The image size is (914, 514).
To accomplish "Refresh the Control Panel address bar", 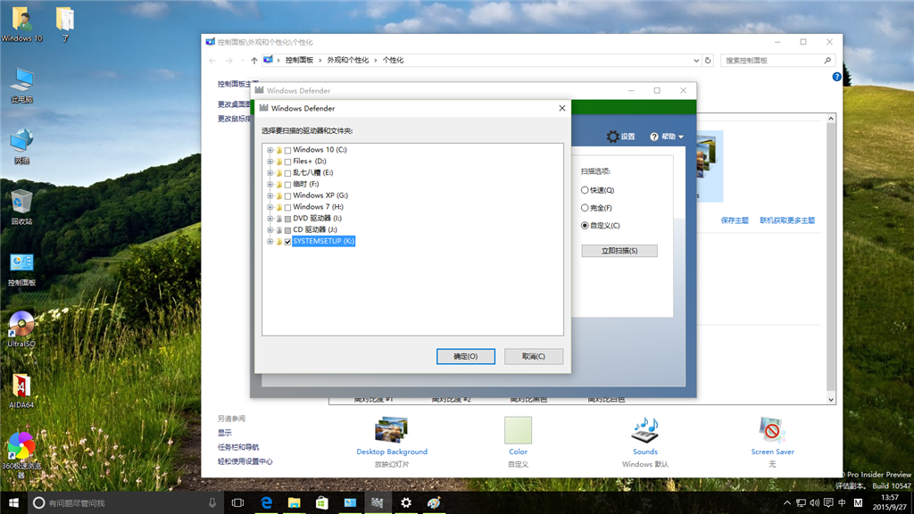I will 708,60.
